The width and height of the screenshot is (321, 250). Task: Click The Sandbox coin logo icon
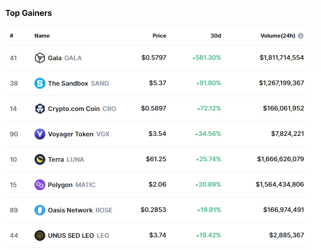[x=40, y=83]
